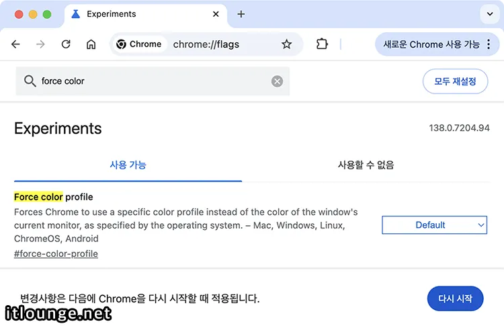The width and height of the screenshot is (504, 328).
Task: Click the macOS yellow minimize button
Action: 33,14
